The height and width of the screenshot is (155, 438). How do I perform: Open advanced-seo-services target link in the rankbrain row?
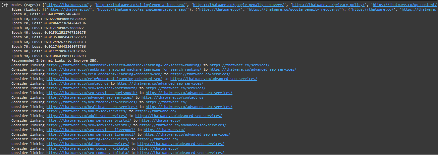(253, 69)
